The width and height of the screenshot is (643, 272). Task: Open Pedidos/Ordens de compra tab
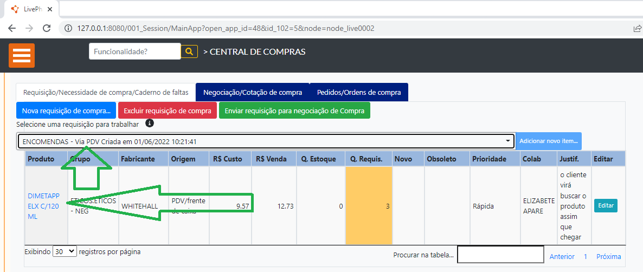pyautogui.click(x=358, y=92)
